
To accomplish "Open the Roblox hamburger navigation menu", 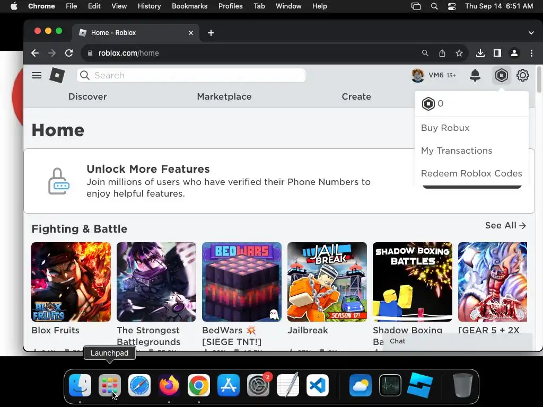I will pyautogui.click(x=37, y=75).
